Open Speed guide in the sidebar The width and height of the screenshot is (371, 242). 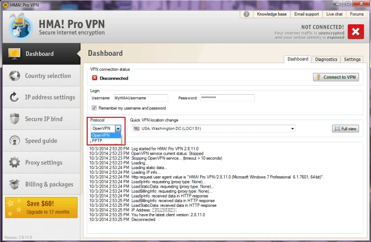click(x=42, y=141)
